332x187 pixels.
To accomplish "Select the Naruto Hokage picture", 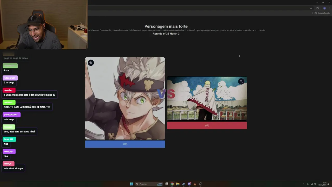I will 207,98.
